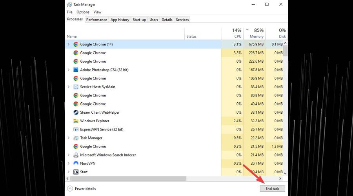Click Chrome icon in Google Chrome (14) row
This screenshot has width=353, height=196.
click(76, 44)
